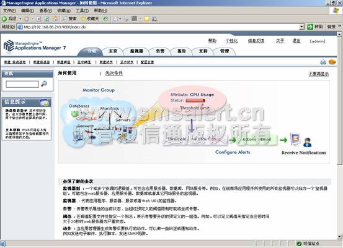This screenshot has height=248, width=343.
Task: Click the green History toolbar icon
Action: (x=105, y=19)
